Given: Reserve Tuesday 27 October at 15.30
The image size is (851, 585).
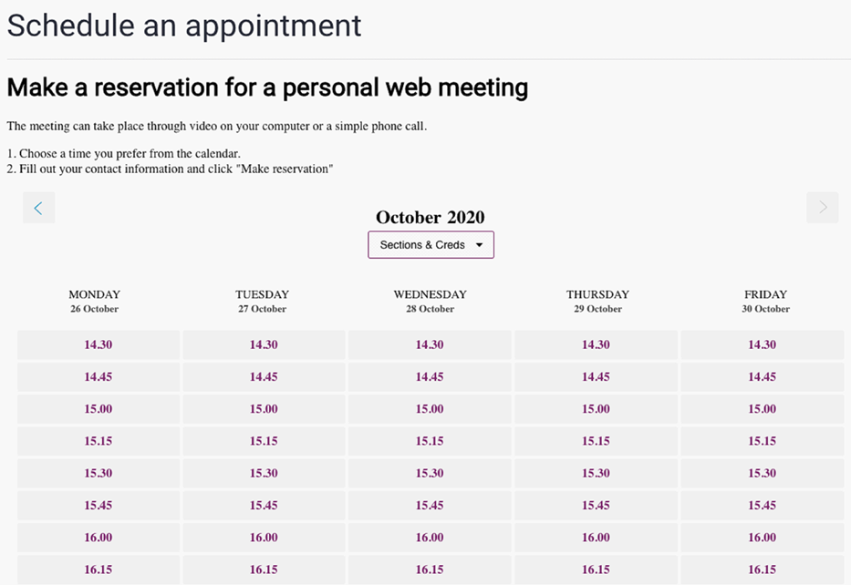Looking at the screenshot, I should [264, 473].
